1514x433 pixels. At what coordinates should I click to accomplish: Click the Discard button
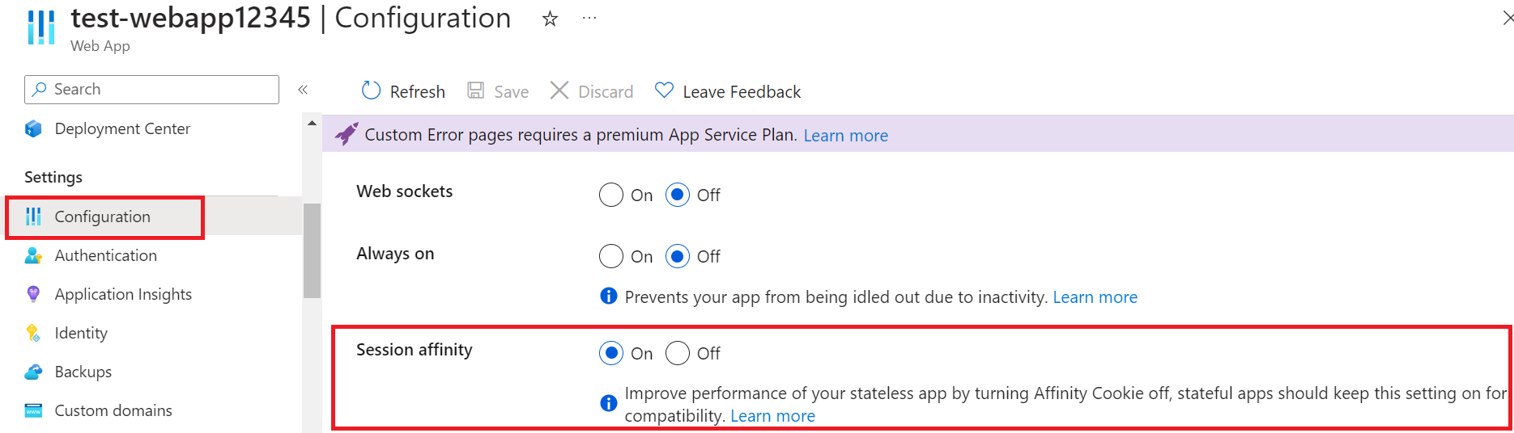click(x=592, y=91)
